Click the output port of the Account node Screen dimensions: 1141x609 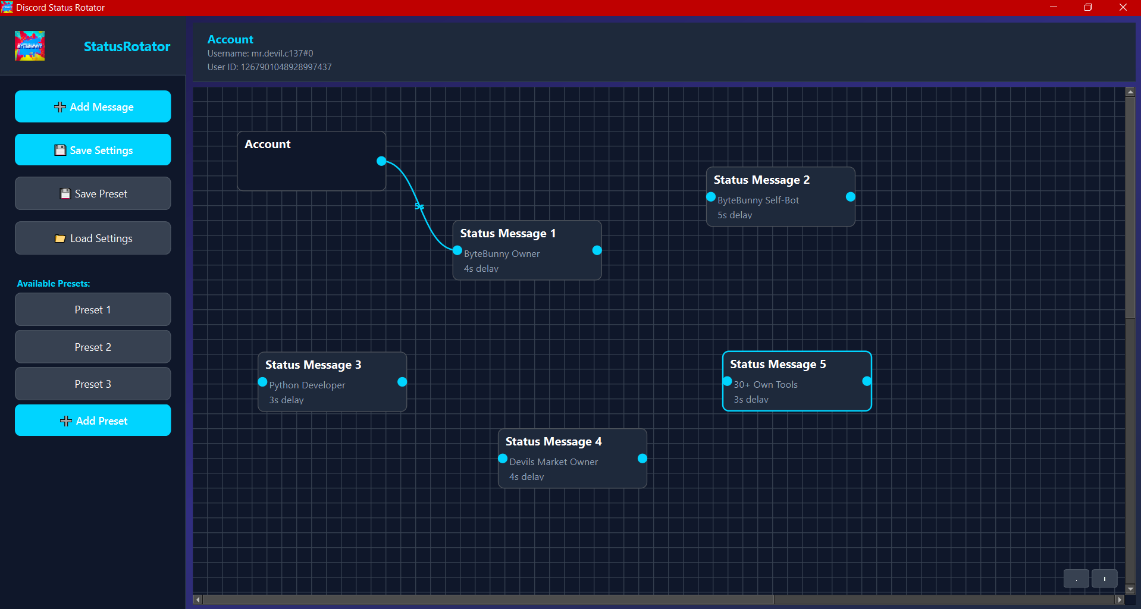(381, 161)
